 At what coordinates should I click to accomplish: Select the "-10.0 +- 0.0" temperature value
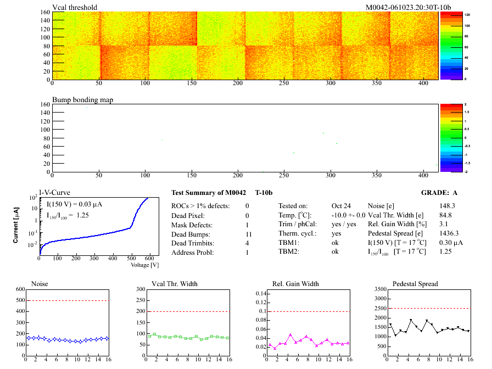(x=348, y=215)
